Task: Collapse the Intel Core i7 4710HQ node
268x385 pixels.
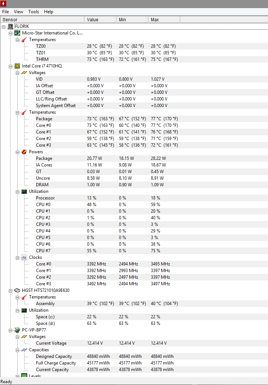Action: tap(10, 66)
